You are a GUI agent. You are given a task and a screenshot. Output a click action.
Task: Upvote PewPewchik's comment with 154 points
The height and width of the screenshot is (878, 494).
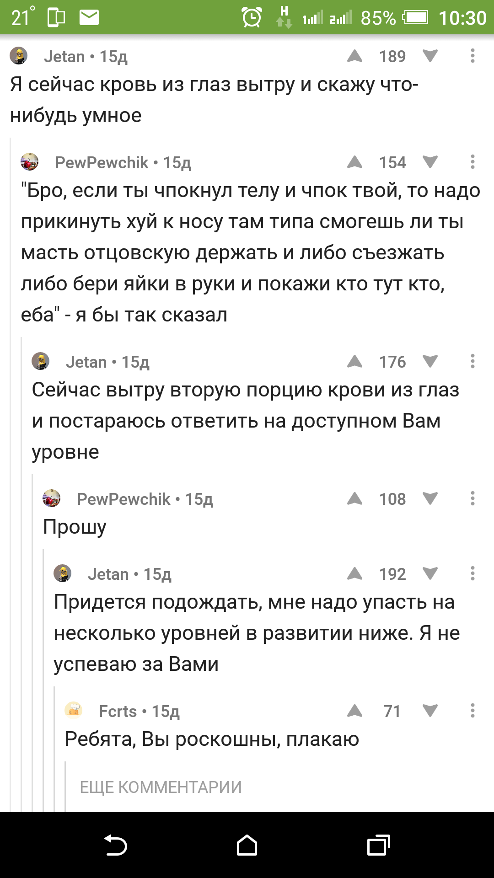pyautogui.click(x=354, y=162)
